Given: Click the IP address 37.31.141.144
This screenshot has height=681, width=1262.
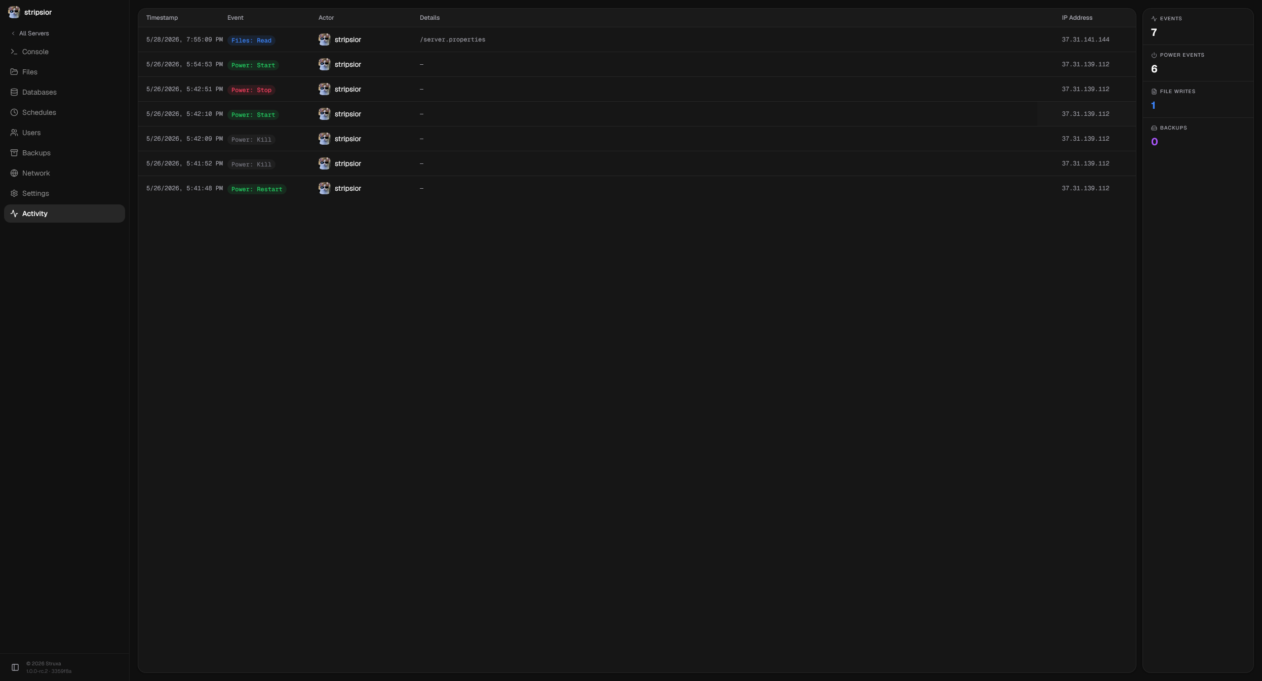Looking at the screenshot, I should [1085, 39].
